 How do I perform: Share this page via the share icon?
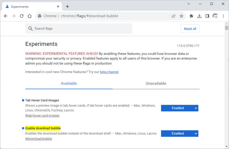[173, 16]
